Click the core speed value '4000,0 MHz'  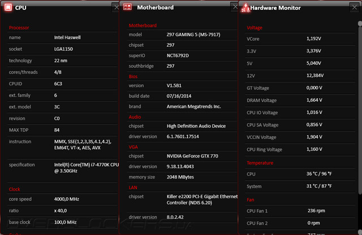click(x=67, y=199)
